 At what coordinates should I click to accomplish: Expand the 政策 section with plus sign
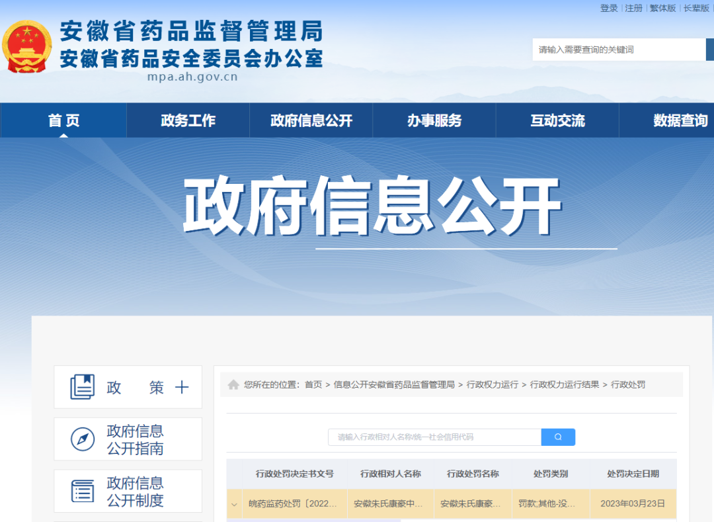point(182,388)
